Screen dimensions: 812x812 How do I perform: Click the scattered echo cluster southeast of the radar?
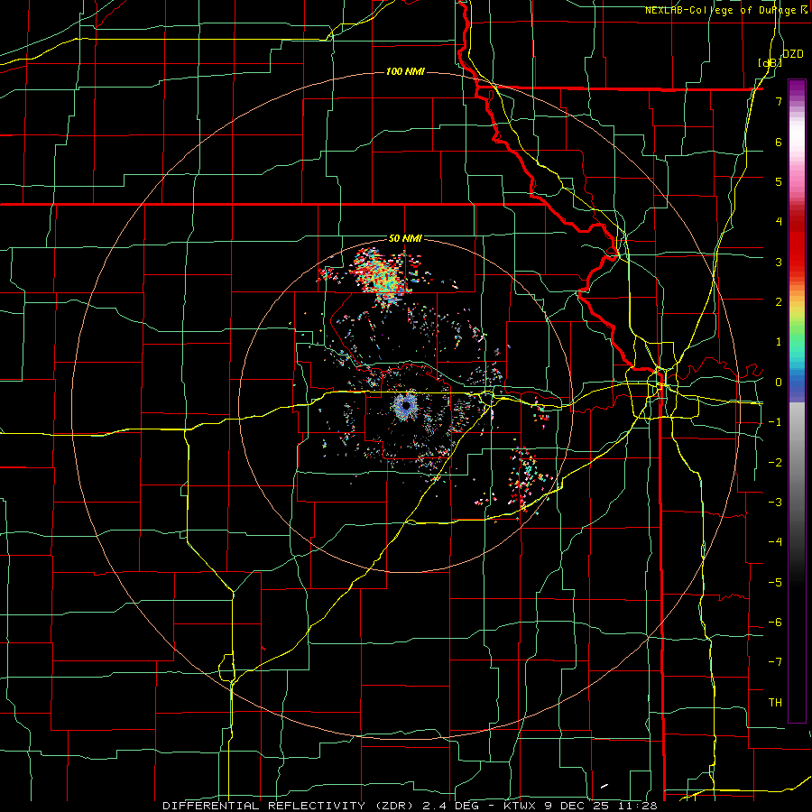[x=526, y=479]
